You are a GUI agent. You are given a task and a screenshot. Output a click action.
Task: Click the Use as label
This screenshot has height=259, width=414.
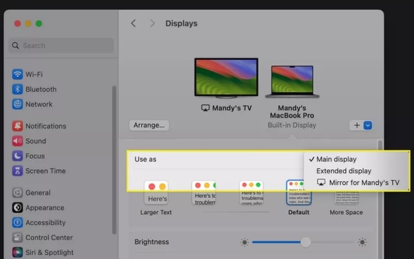(145, 159)
